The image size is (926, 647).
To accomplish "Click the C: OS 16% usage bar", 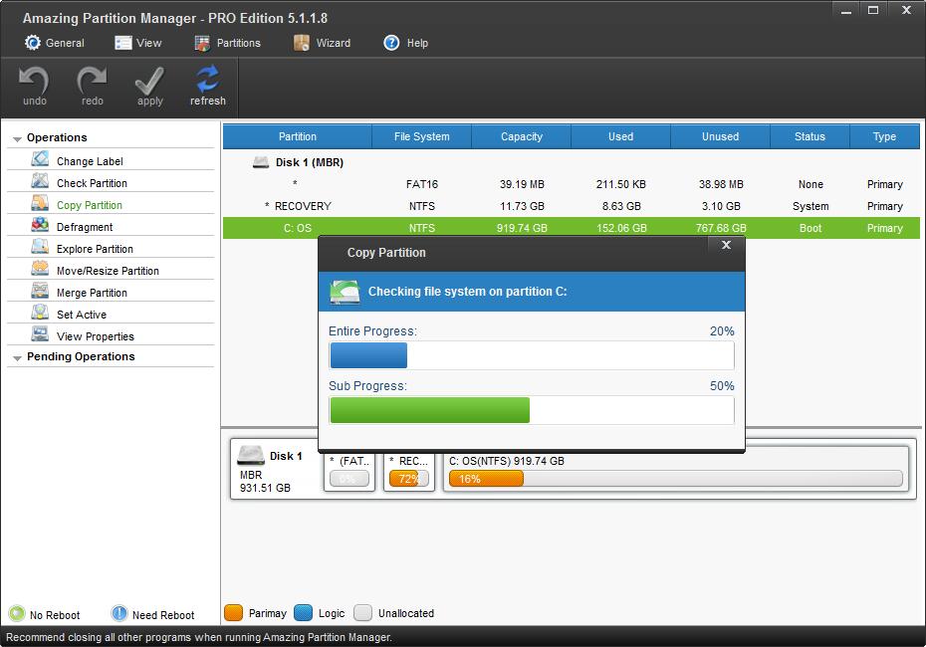I will (x=676, y=479).
